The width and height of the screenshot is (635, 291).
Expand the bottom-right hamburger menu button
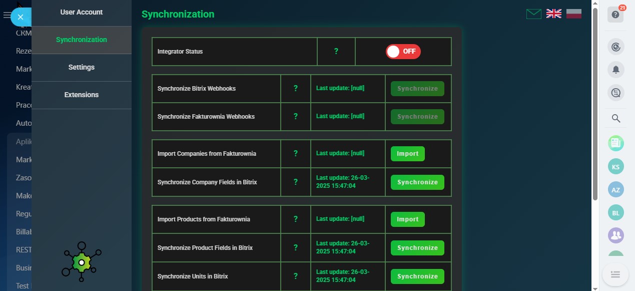click(x=615, y=274)
